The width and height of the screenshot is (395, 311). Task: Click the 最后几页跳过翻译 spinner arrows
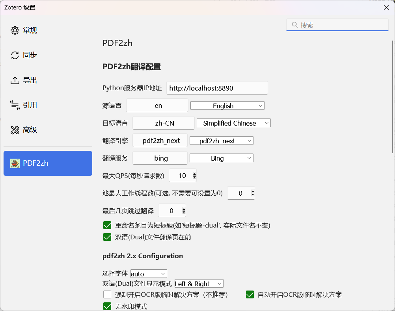[184, 210]
